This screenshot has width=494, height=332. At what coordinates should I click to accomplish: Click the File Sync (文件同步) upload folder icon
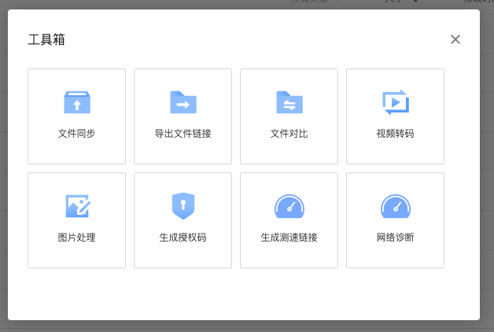point(76,102)
